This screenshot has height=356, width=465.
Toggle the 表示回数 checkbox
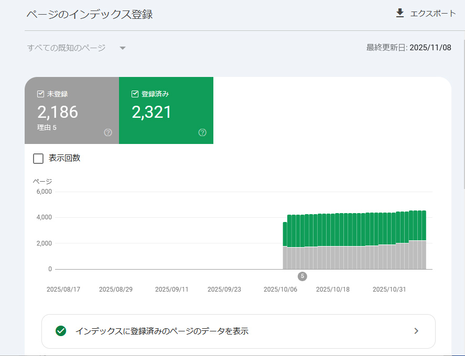pos(38,158)
